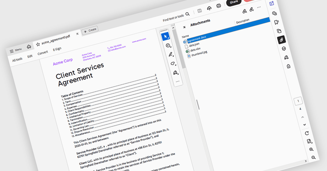Show more quick tools ellipsis
327x171 pixels.
178,81
